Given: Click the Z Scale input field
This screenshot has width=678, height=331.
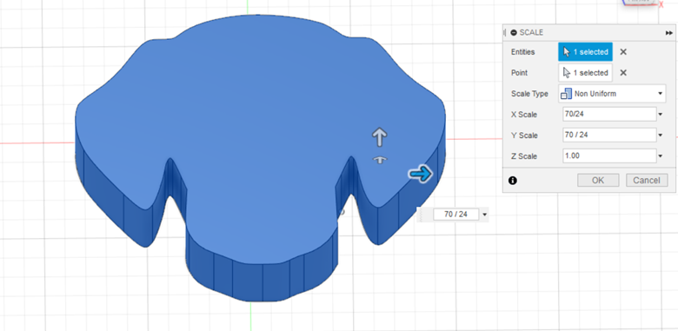Looking at the screenshot, I should tap(609, 156).
